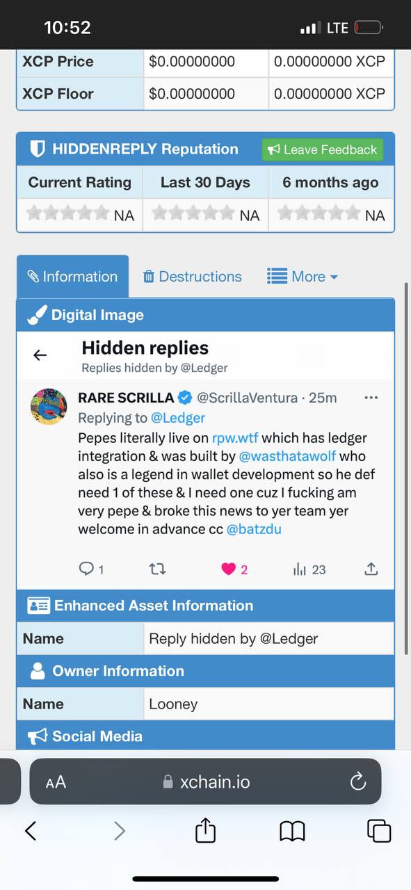Viewport: 411px width, 890px height.
Task: Open Safari share sheet icon
Action: coord(205,830)
